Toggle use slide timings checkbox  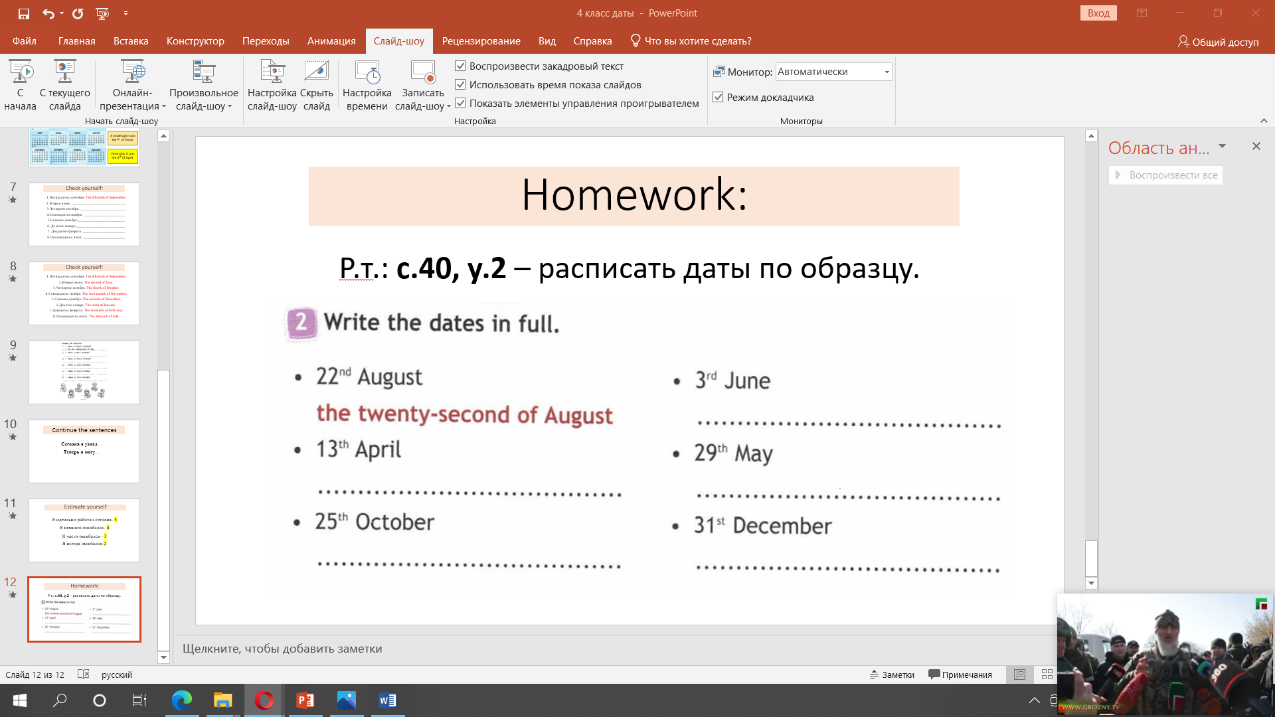(x=460, y=84)
